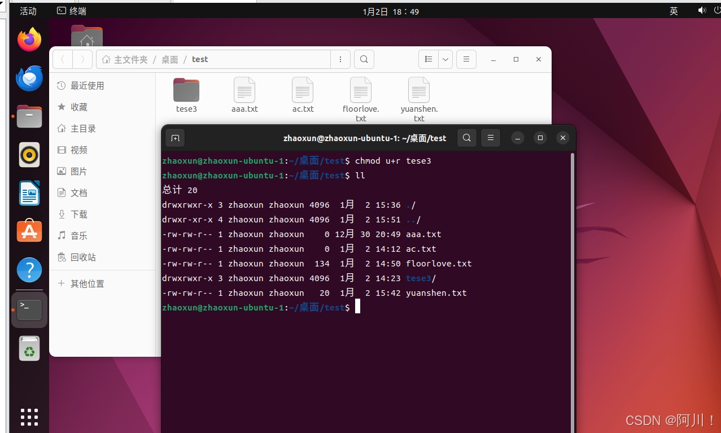This screenshot has width=721, height=433.
Task: Click 桌面 in the path bar
Action: pos(169,59)
